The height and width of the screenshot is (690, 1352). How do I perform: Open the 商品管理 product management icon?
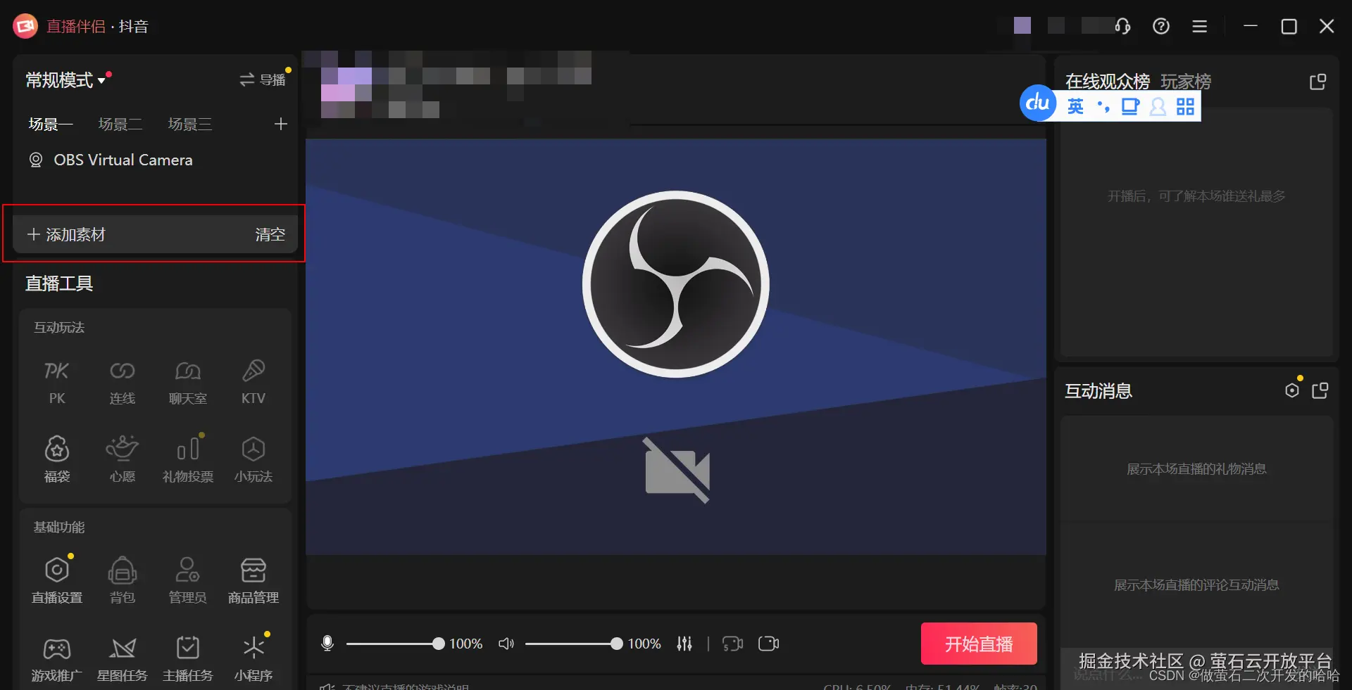click(x=253, y=579)
